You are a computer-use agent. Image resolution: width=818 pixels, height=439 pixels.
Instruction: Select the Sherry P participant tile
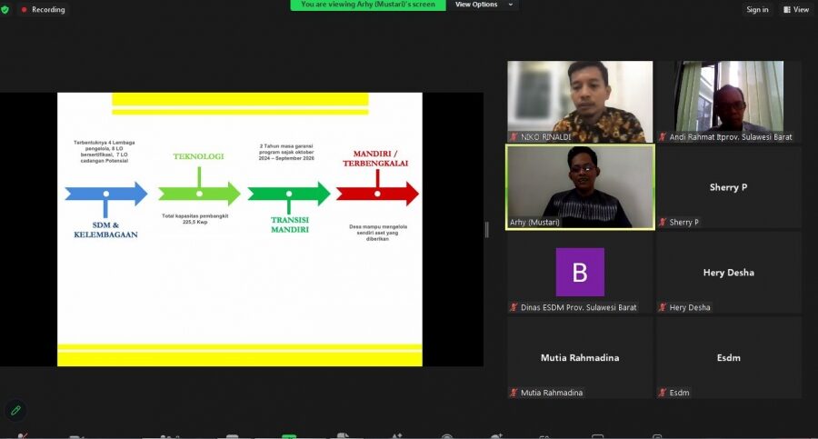point(728,187)
